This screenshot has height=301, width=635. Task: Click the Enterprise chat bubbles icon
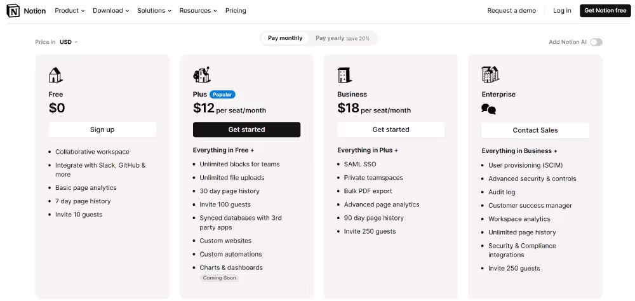488,109
